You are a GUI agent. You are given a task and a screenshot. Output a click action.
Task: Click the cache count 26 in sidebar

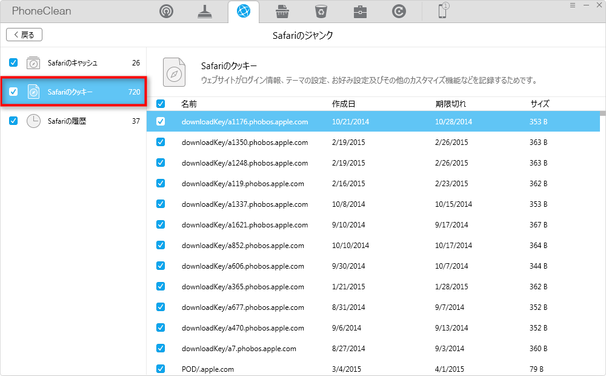click(x=136, y=62)
